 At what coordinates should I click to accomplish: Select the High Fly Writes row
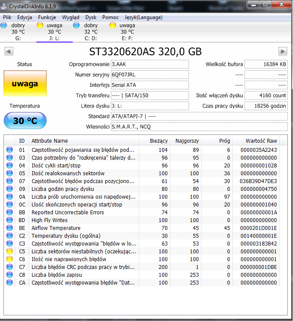[142, 220]
